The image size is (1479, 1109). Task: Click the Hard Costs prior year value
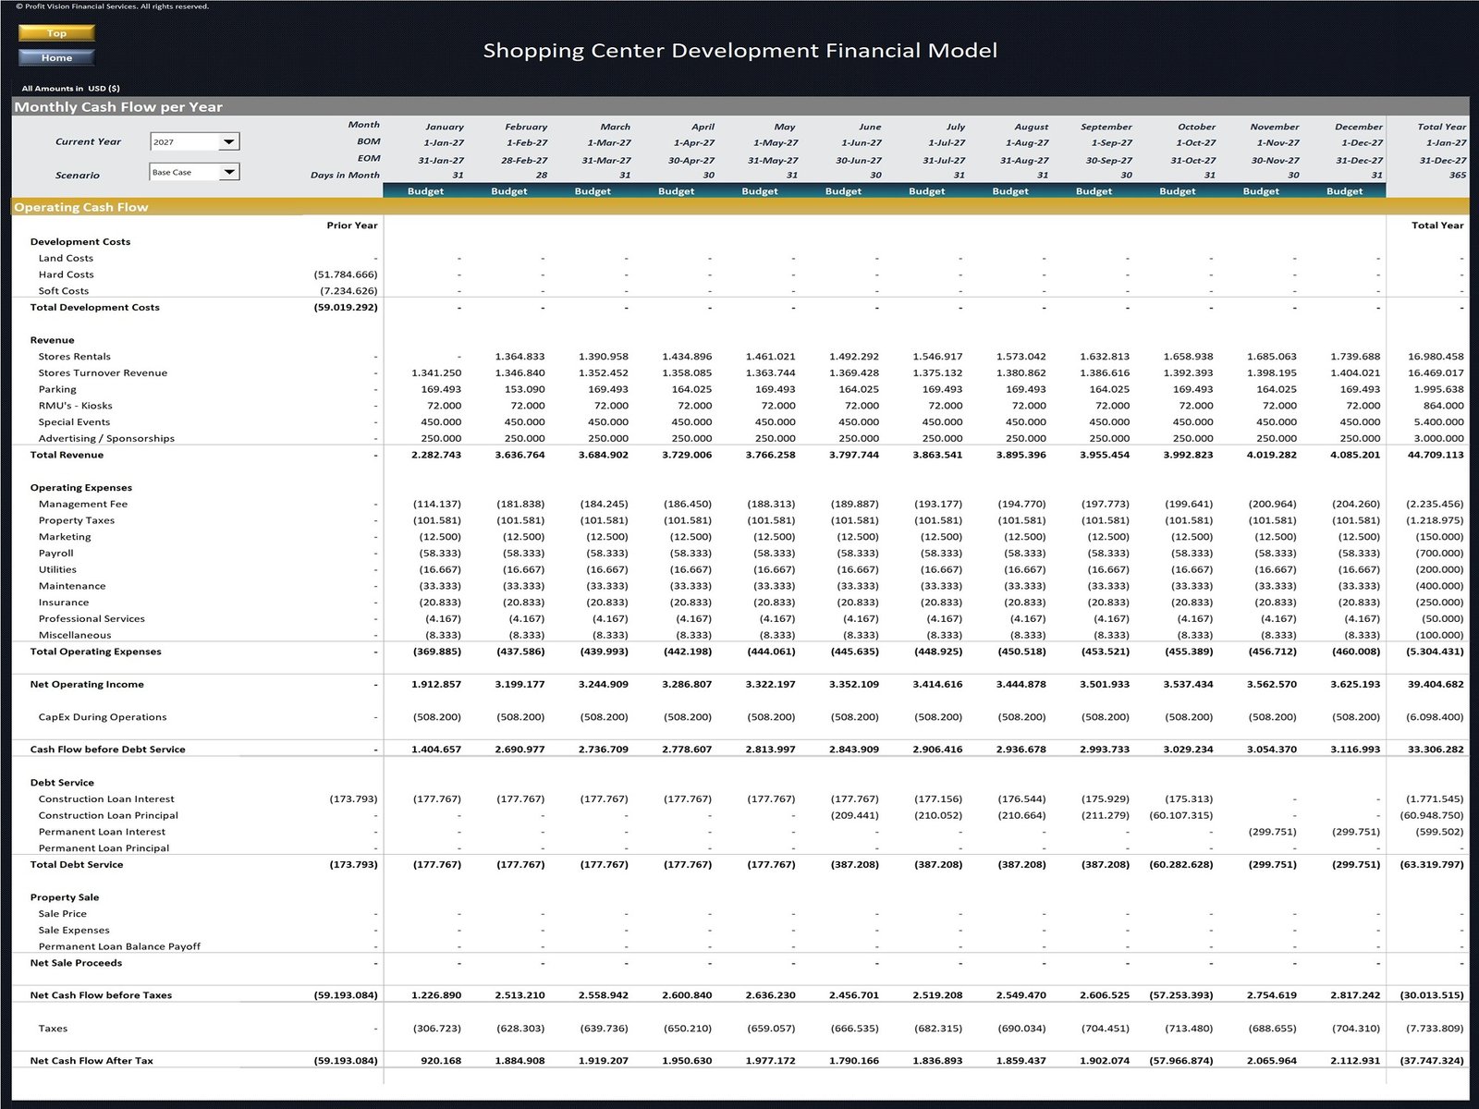pyautogui.click(x=346, y=274)
